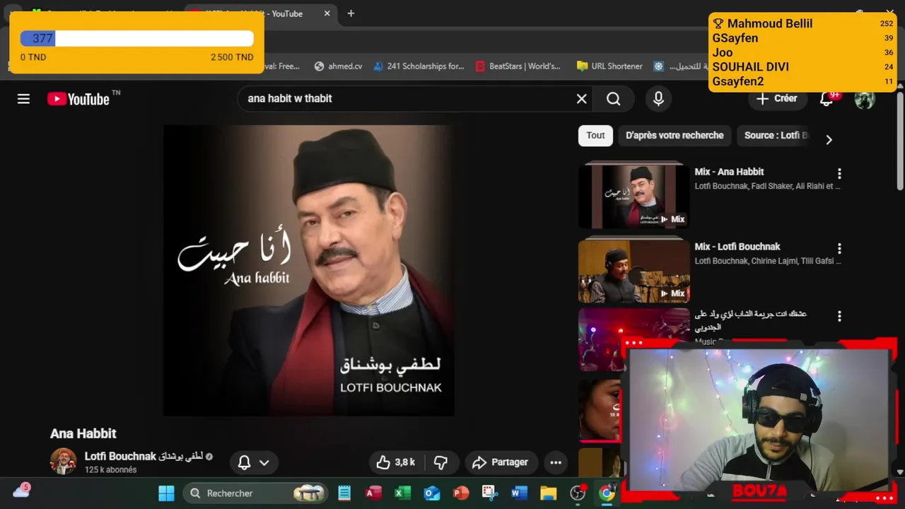Image resolution: width=905 pixels, height=509 pixels.
Task: Open Notepad from the taskbar
Action: 344,493
